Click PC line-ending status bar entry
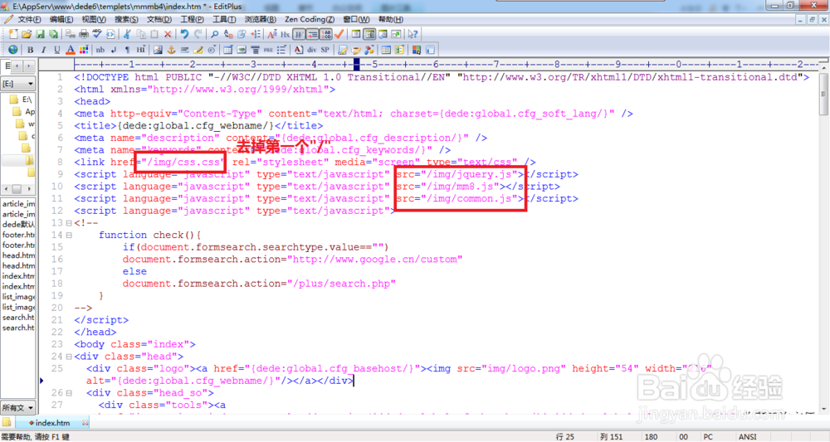The width and height of the screenshot is (830, 442). coord(708,437)
